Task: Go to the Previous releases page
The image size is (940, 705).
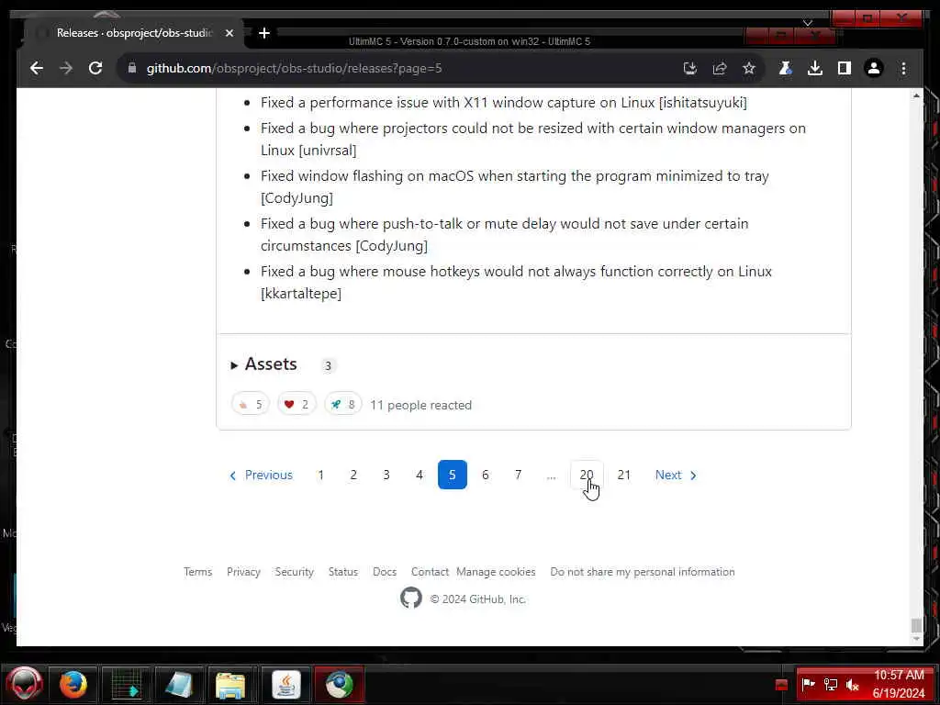Action: [262, 475]
